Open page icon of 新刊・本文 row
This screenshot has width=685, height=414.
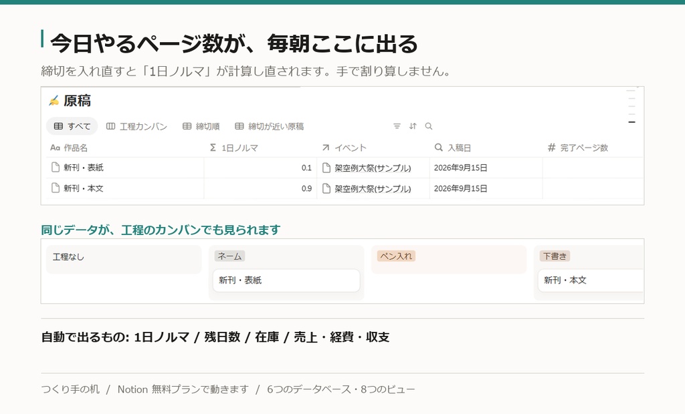point(55,188)
